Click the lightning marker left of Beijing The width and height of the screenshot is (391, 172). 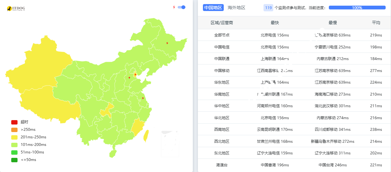129,77
